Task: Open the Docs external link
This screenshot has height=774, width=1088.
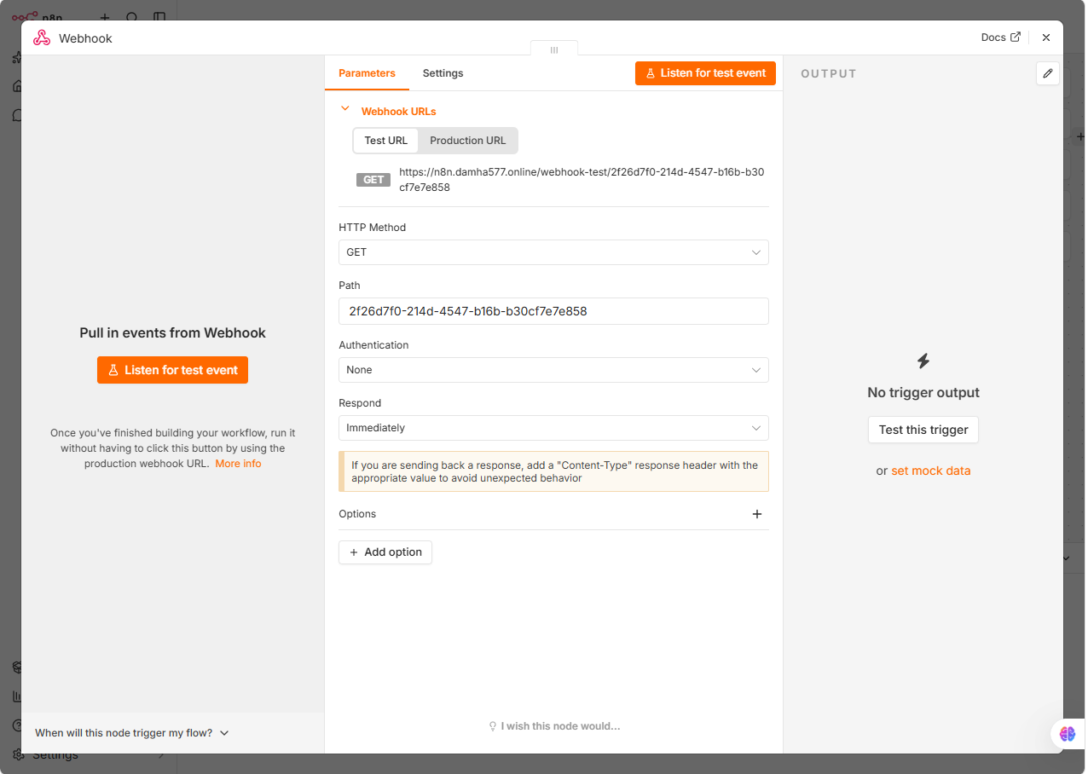Action: (x=1000, y=38)
